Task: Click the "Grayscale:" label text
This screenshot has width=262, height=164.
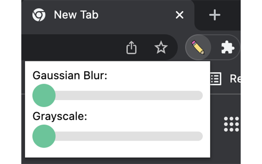Action: point(60,116)
